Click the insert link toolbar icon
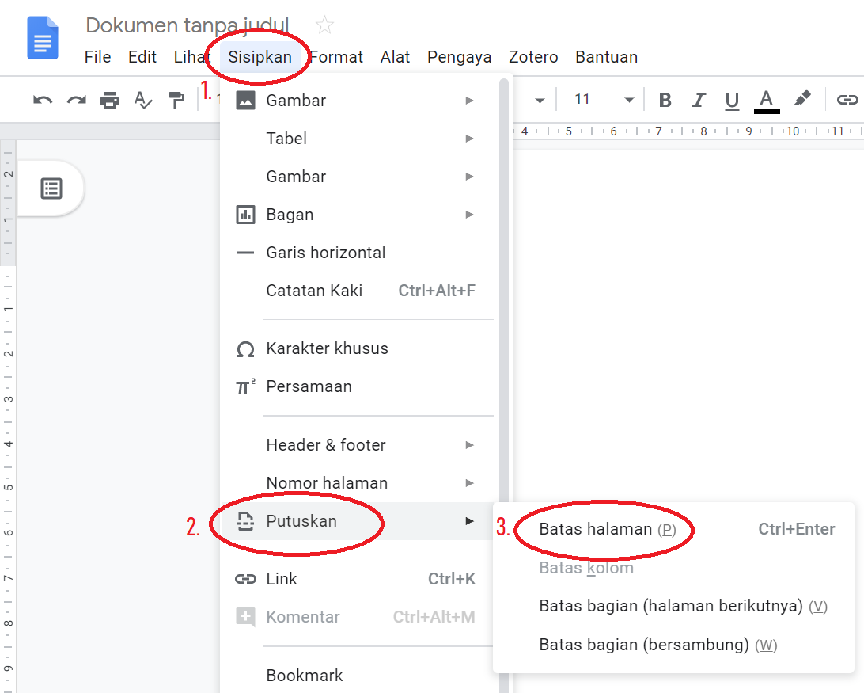Image resolution: width=864 pixels, height=693 pixels. (x=847, y=100)
